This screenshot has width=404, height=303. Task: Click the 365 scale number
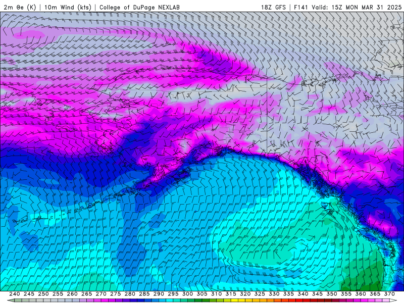375,294
